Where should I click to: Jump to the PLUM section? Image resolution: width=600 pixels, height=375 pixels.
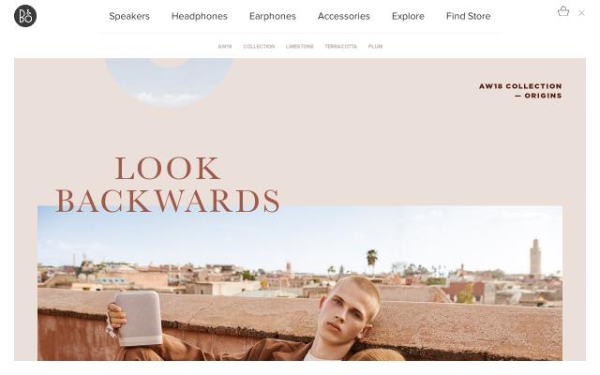click(x=375, y=46)
